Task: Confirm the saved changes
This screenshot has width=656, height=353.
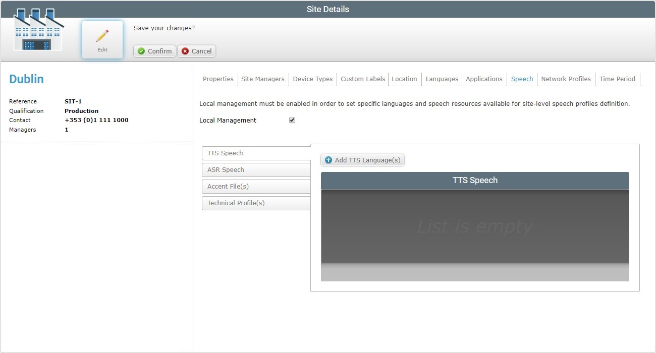Action: coord(154,51)
